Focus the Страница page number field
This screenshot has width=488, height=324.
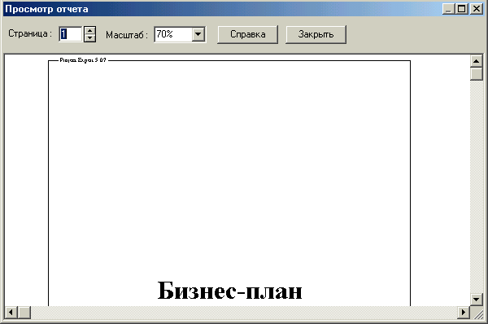point(71,34)
